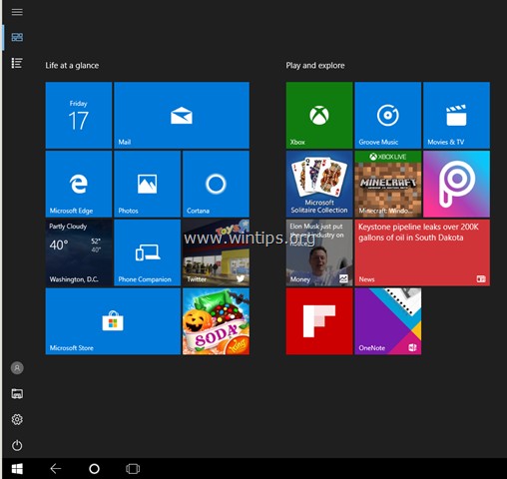Image resolution: width=507 pixels, height=479 pixels.
Task: Open the Twitter live tile
Action: [216, 252]
